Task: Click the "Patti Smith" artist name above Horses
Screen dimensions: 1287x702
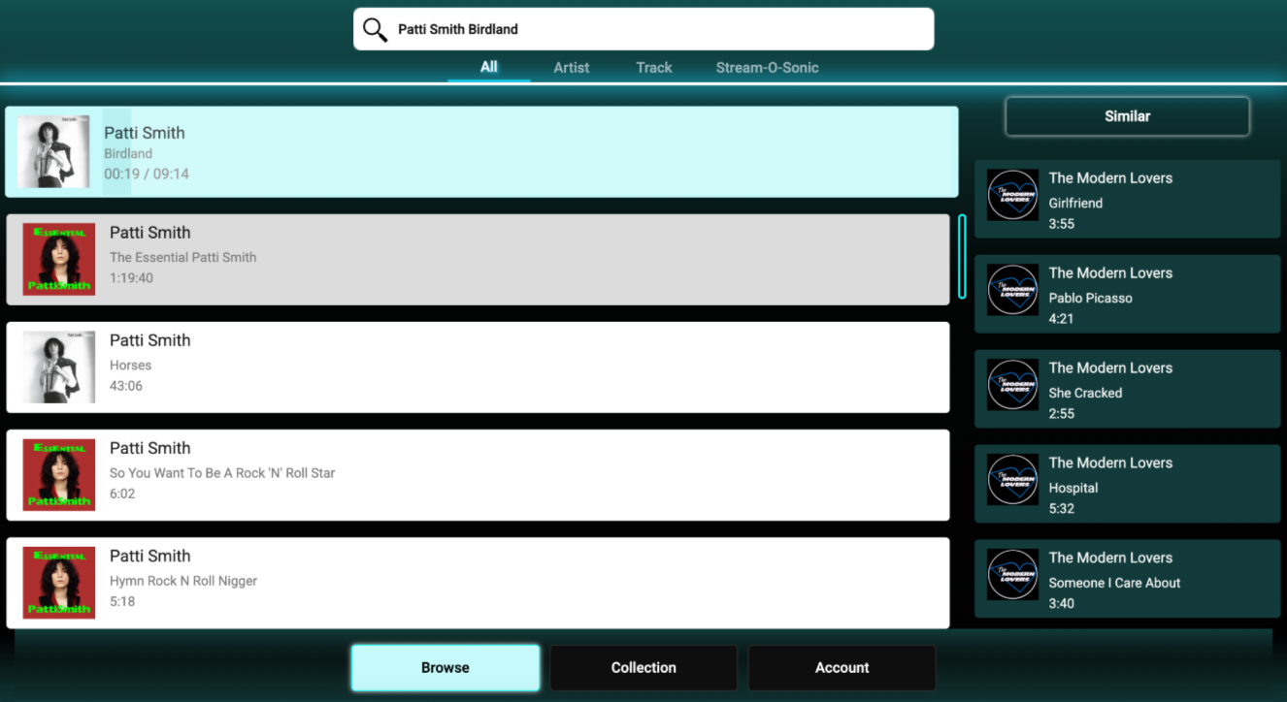Action: tap(150, 340)
